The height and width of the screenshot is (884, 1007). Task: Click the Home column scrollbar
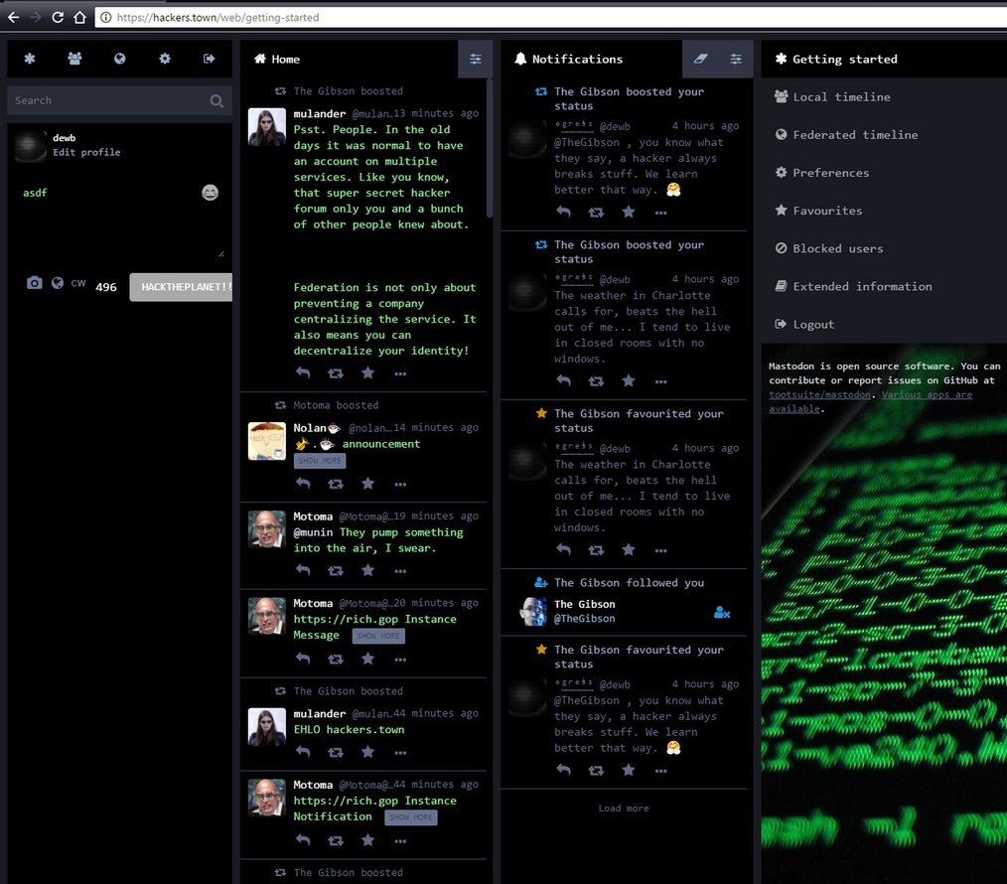click(490, 148)
